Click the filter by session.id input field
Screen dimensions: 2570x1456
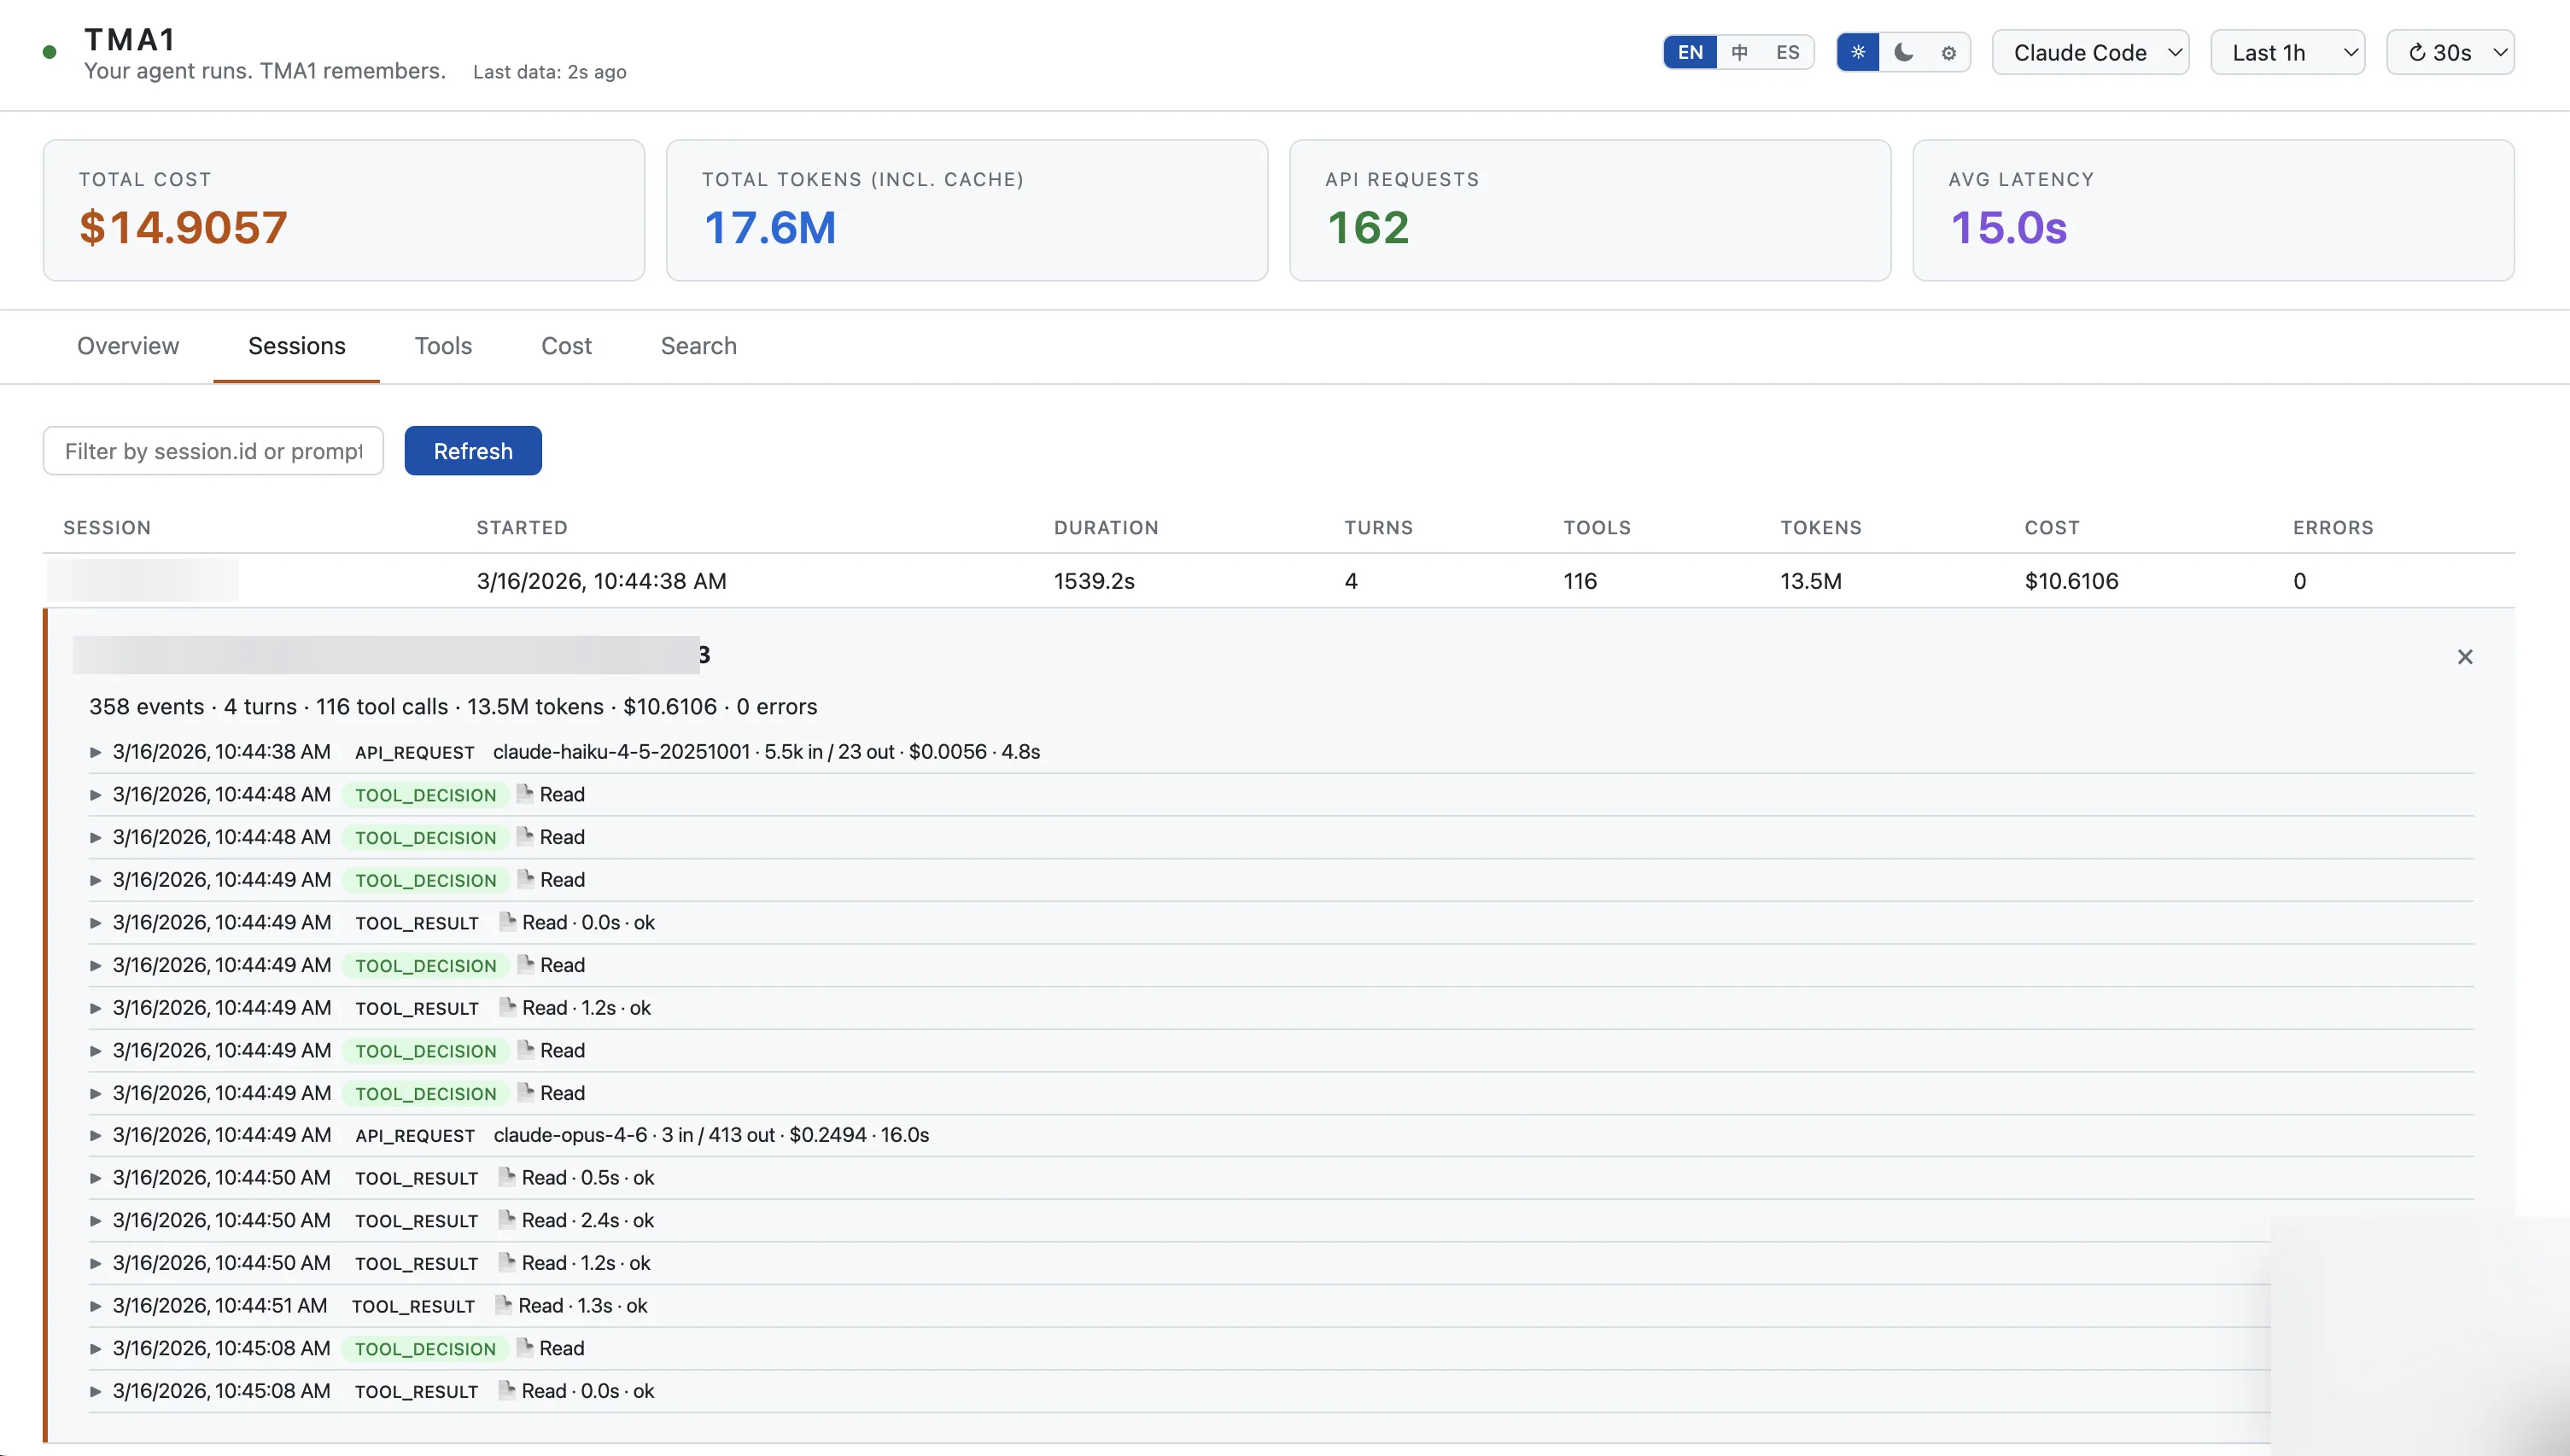(x=212, y=451)
